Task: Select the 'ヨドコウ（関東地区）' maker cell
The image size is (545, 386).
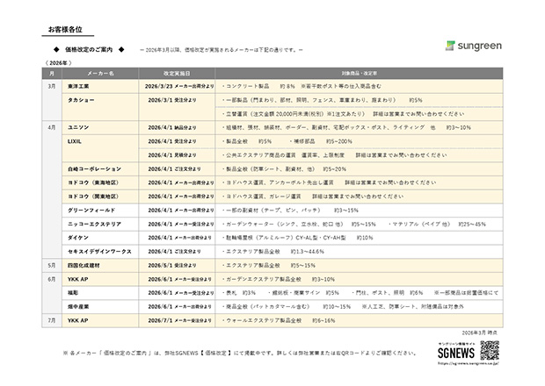Action: click(x=100, y=197)
